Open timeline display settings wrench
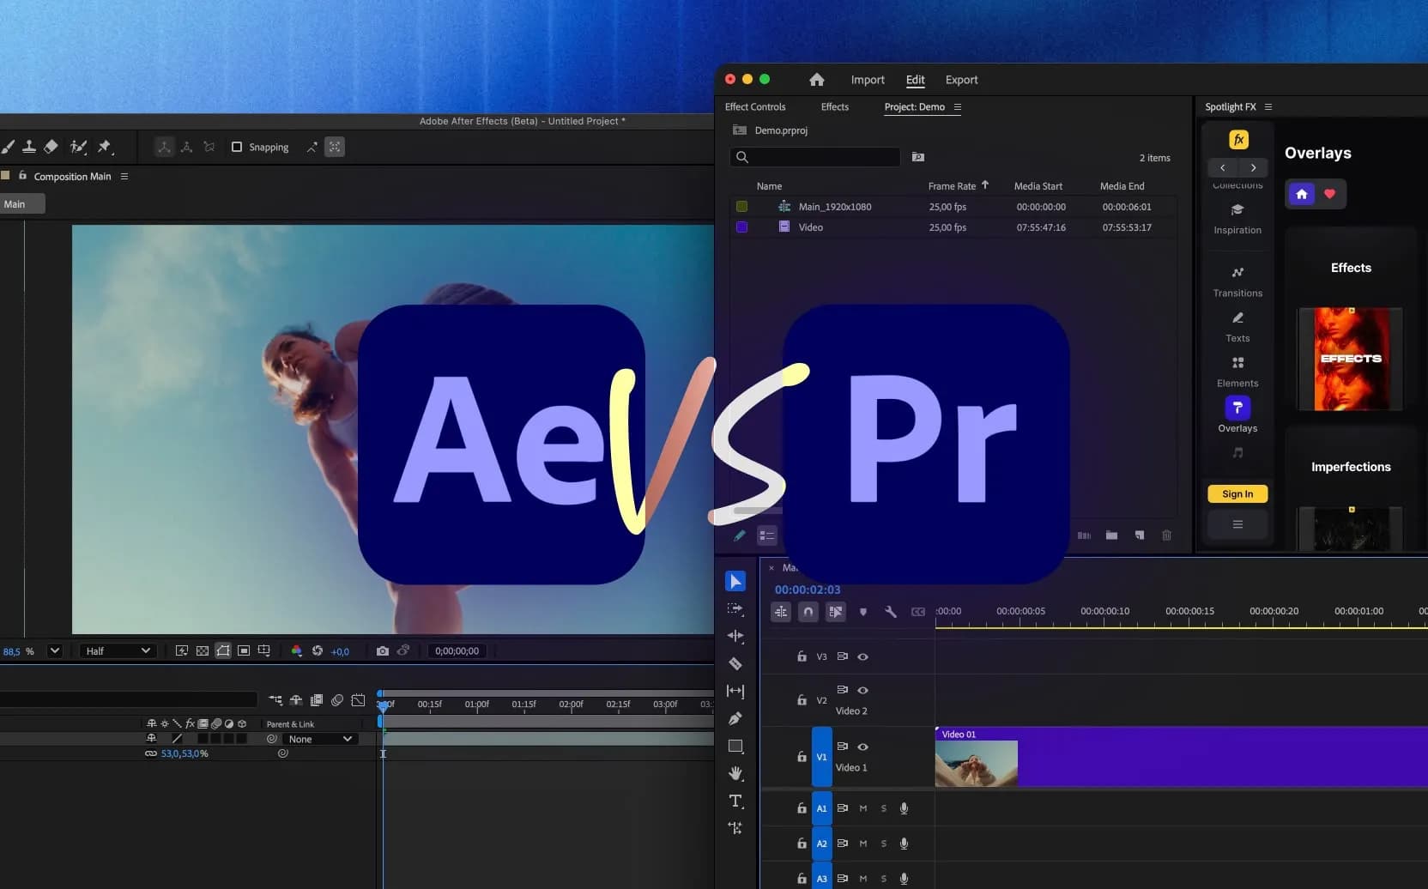The height and width of the screenshot is (889, 1428). click(891, 612)
